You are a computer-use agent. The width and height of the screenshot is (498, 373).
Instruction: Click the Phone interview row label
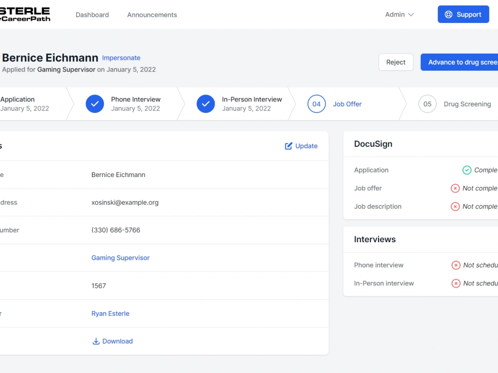pos(378,265)
